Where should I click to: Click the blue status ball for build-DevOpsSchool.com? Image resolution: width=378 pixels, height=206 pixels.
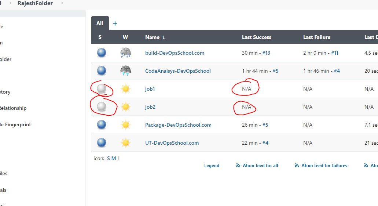tap(102, 53)
